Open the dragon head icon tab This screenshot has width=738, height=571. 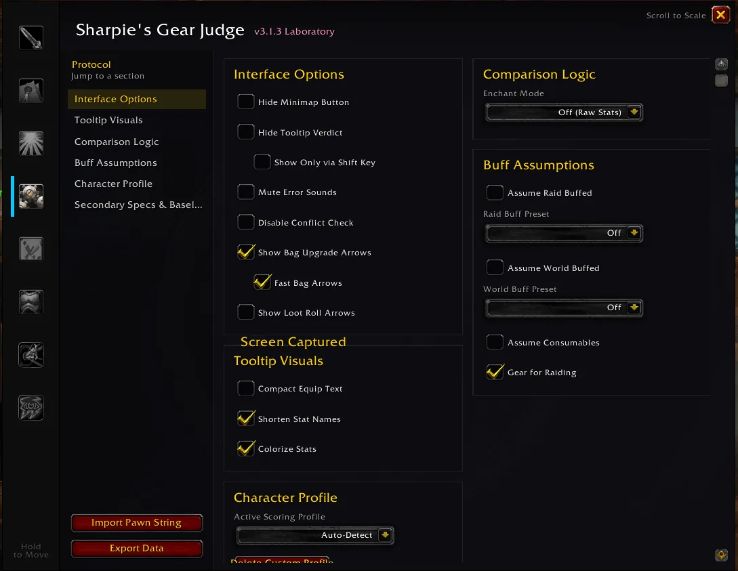(31, 355)
